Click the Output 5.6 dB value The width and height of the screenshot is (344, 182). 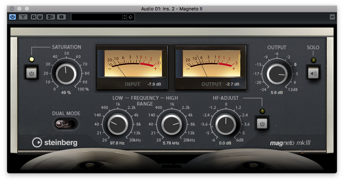(277, 93)
